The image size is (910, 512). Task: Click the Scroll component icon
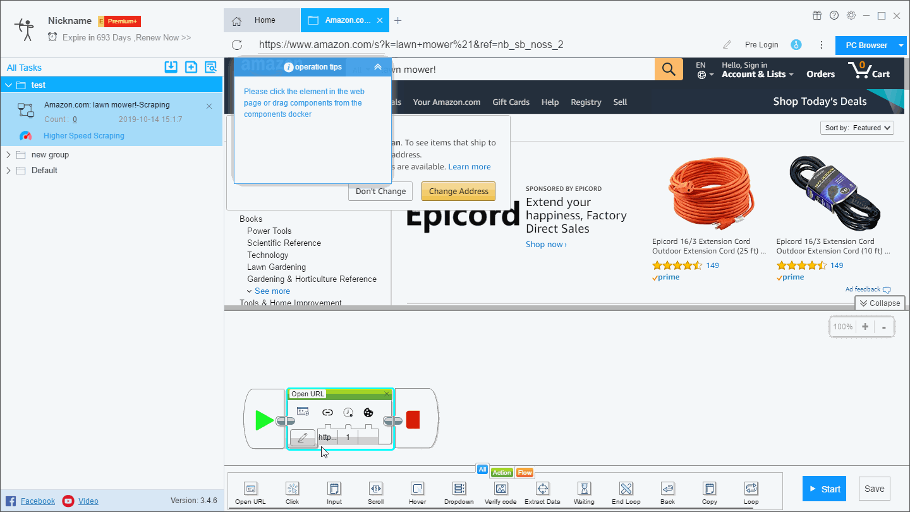tap(375, 489)
